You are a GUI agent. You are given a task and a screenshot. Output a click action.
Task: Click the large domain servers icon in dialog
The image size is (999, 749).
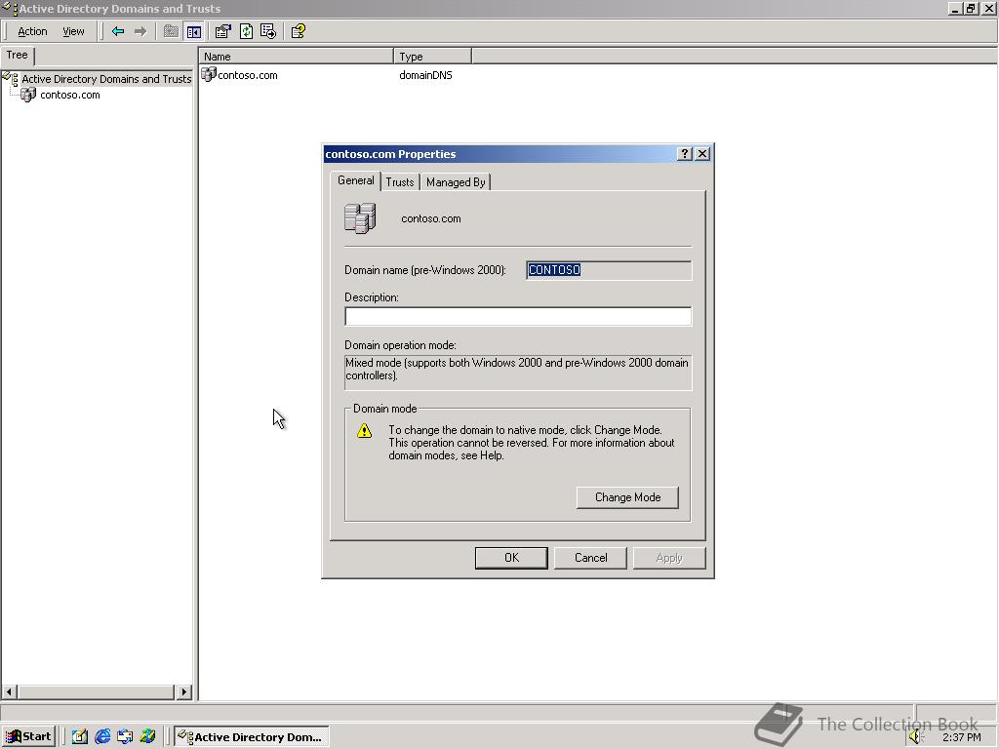click(360, 218)
